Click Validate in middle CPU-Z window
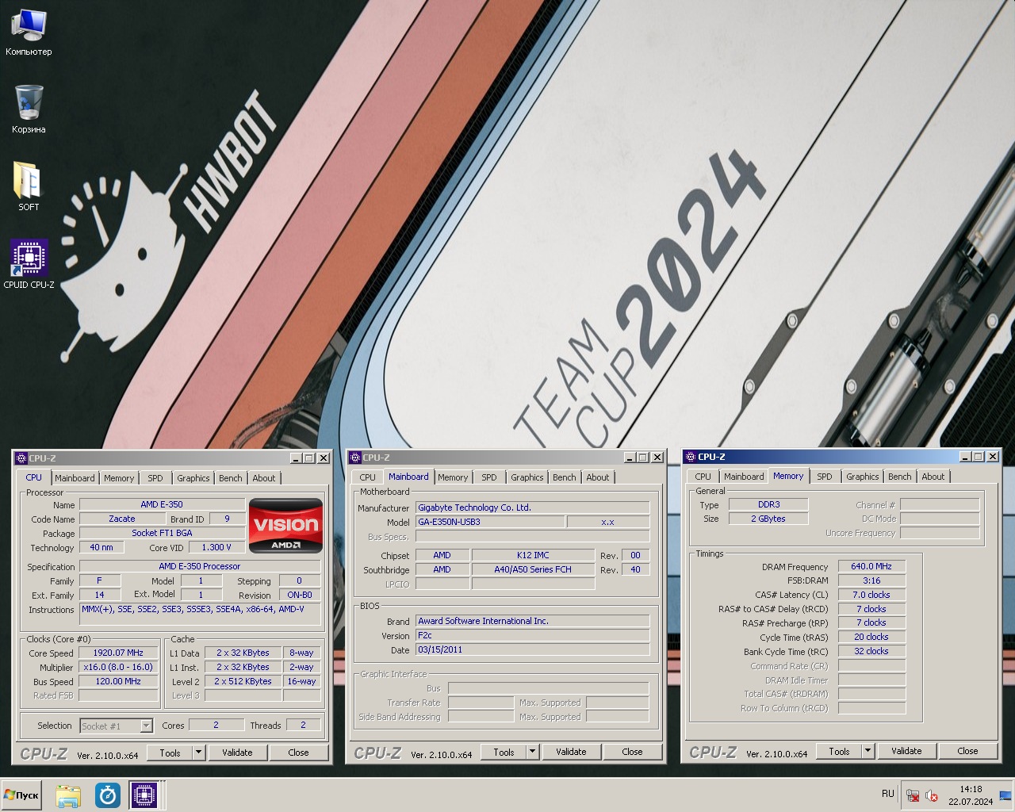The image size is (1015, 812). coord(571,753)
